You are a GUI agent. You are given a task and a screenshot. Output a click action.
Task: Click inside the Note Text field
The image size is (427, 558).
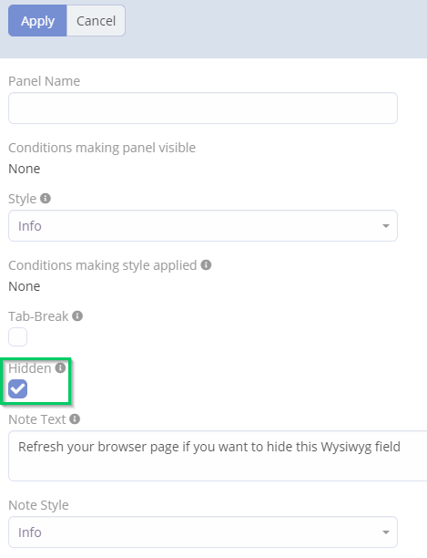pyautogui.click(x=218, y=456)
